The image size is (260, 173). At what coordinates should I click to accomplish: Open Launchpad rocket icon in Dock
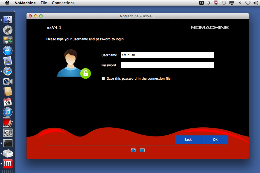[x=7, y=30]
